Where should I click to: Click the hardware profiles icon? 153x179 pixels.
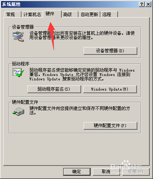[18, 111]
